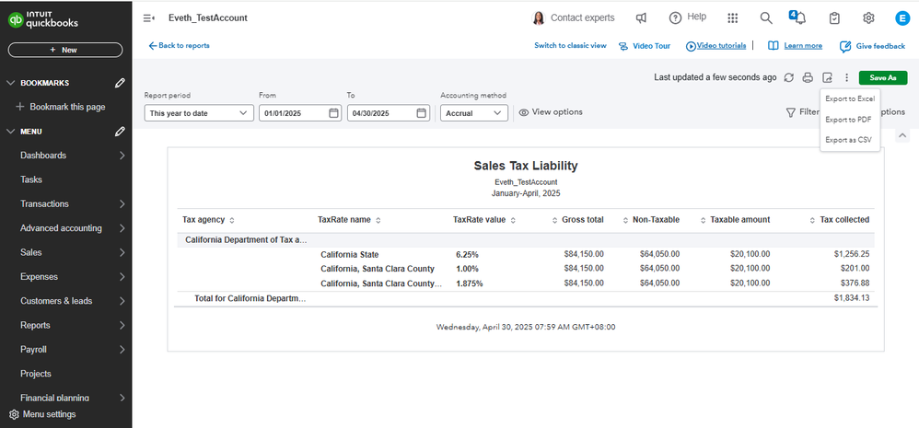The height and width of the screenshot is (428, 919).
Task: Open From date calendar icon
Action: point(333,113)
